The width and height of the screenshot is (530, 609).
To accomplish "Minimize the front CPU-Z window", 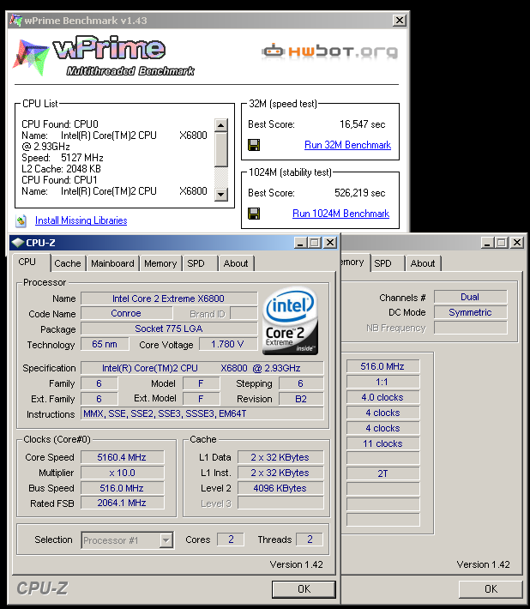I will 300,243.
